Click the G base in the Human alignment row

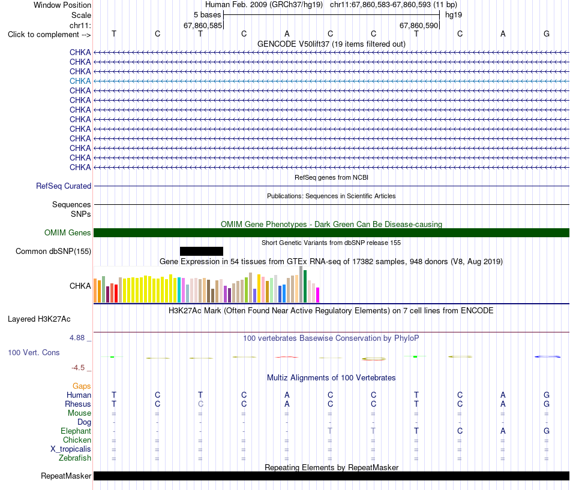[547, 395]
